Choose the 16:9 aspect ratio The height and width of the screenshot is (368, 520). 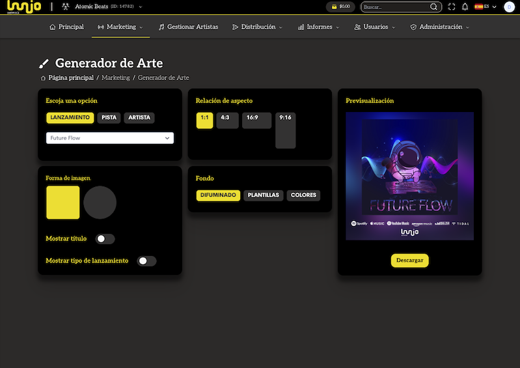(256, 120)
